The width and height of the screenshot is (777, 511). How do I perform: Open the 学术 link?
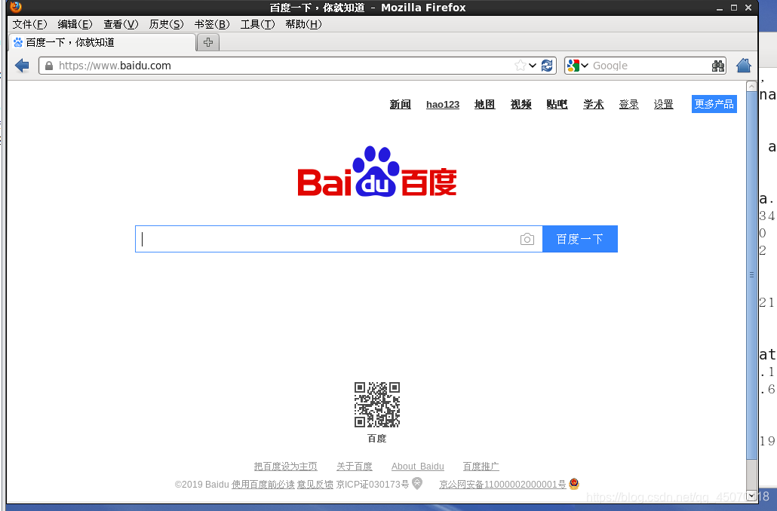click(x=593, y=105)
